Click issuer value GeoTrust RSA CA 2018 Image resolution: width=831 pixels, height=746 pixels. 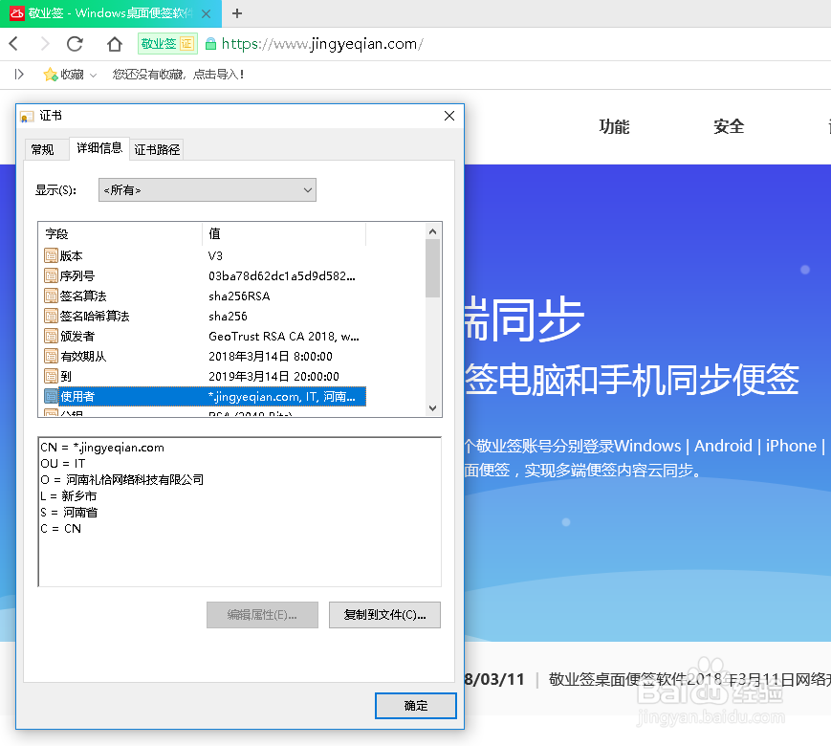click(284, 337)
